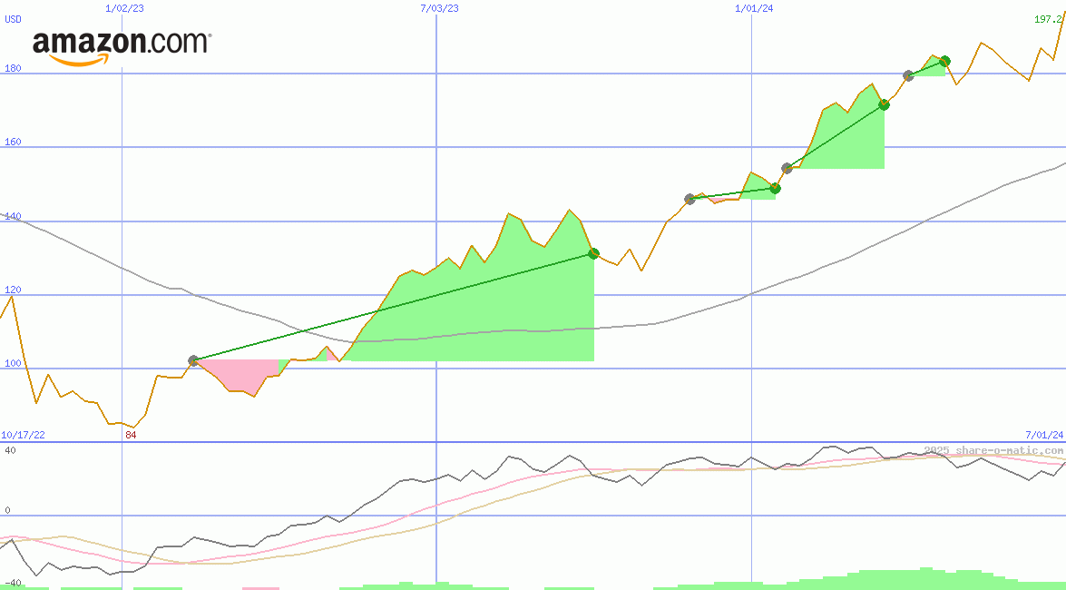Click the 197.2 latest price label
This screenshot has width=1066, height=590.
[x=1049, y=19]
